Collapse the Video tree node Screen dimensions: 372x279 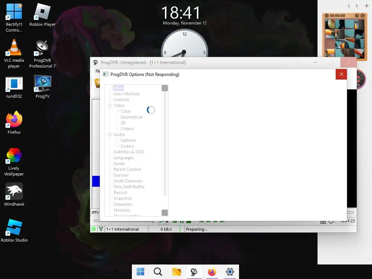[109, 106]
